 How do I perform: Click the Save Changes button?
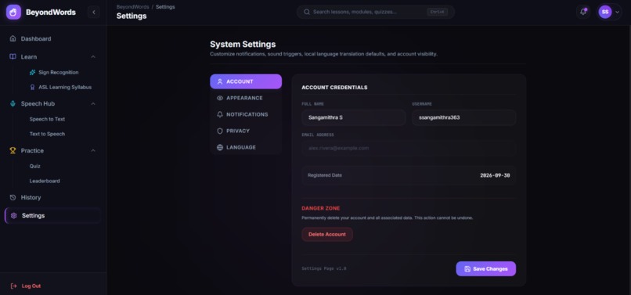click(x=485, y=269)
